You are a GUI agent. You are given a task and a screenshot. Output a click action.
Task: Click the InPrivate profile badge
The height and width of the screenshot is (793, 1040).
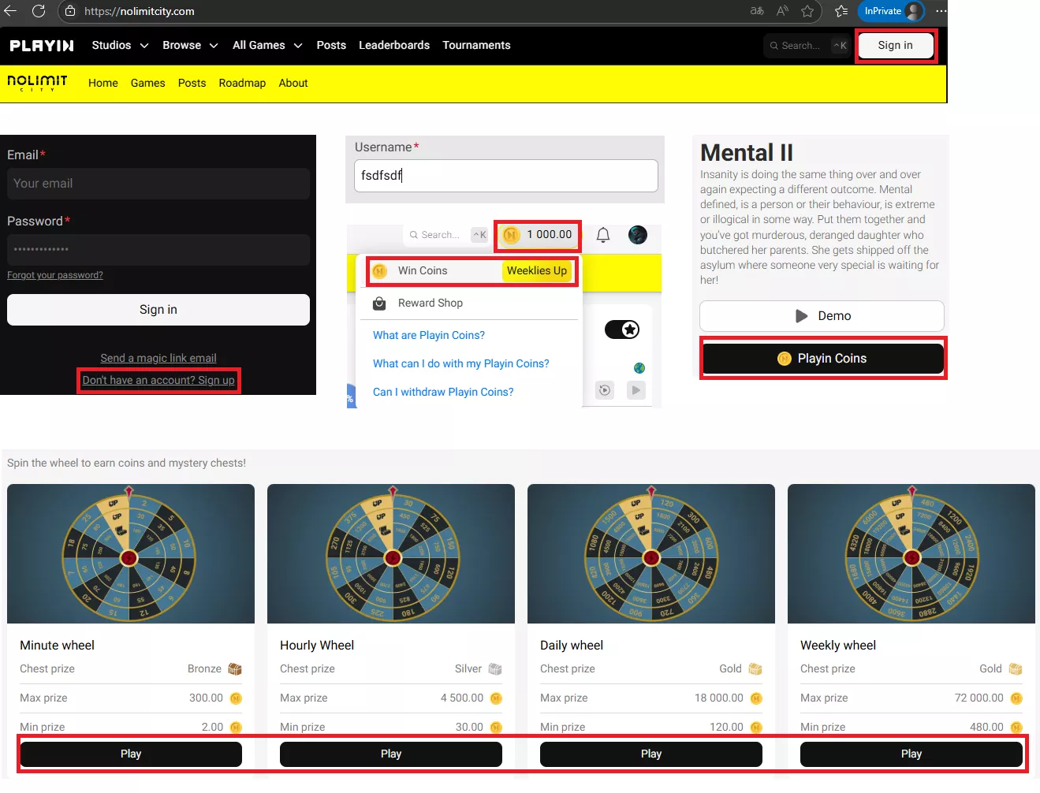[x=893, y=11]
